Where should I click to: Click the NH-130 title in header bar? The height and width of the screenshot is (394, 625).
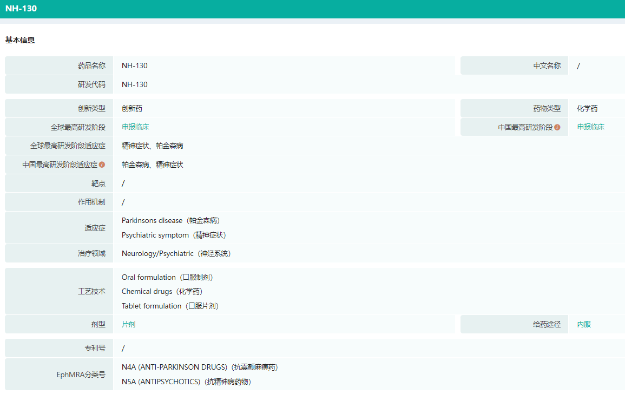click(21, 9)
